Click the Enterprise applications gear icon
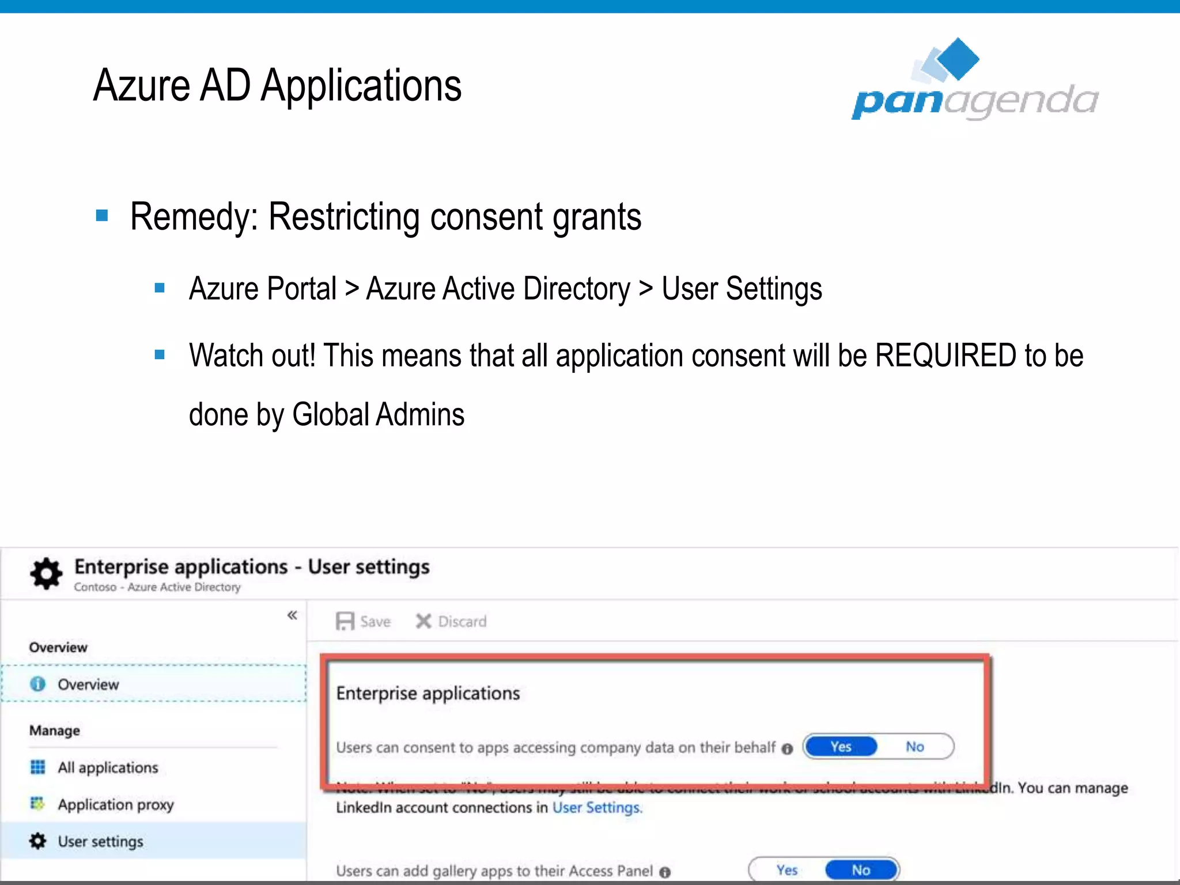Image resolution: width=1180 pixels, height=885 pixels. [x=46, y=573]
